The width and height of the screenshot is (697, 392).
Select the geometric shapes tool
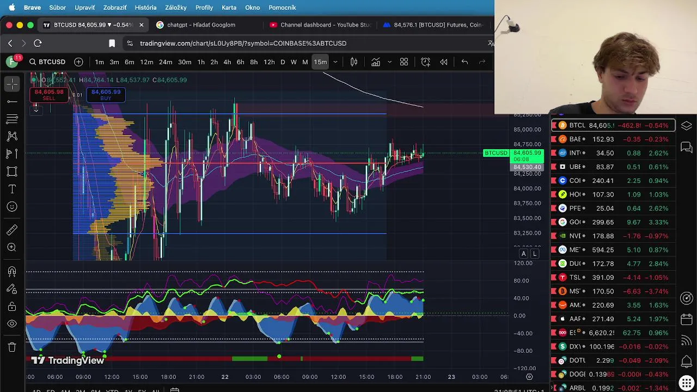tap(12, 171)
